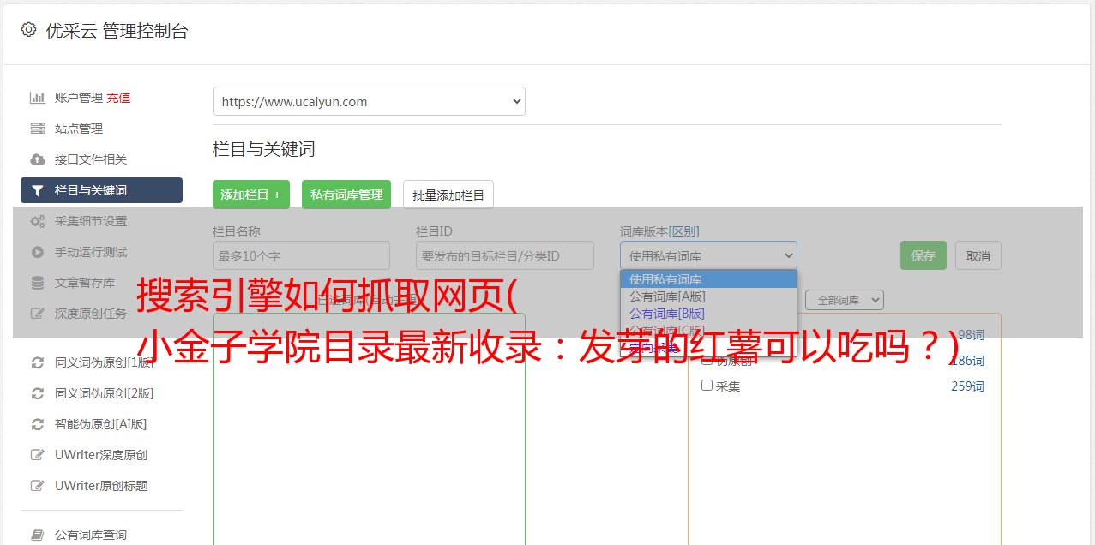1095x545 pixels.
Task: Click the book icon for 公有词库查询
Action: point(38,535)
